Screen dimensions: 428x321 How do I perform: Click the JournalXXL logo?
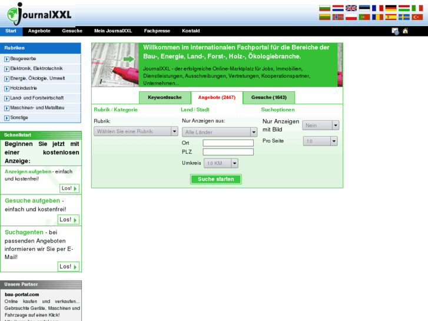pyautogui.click(x=39, y=14)
